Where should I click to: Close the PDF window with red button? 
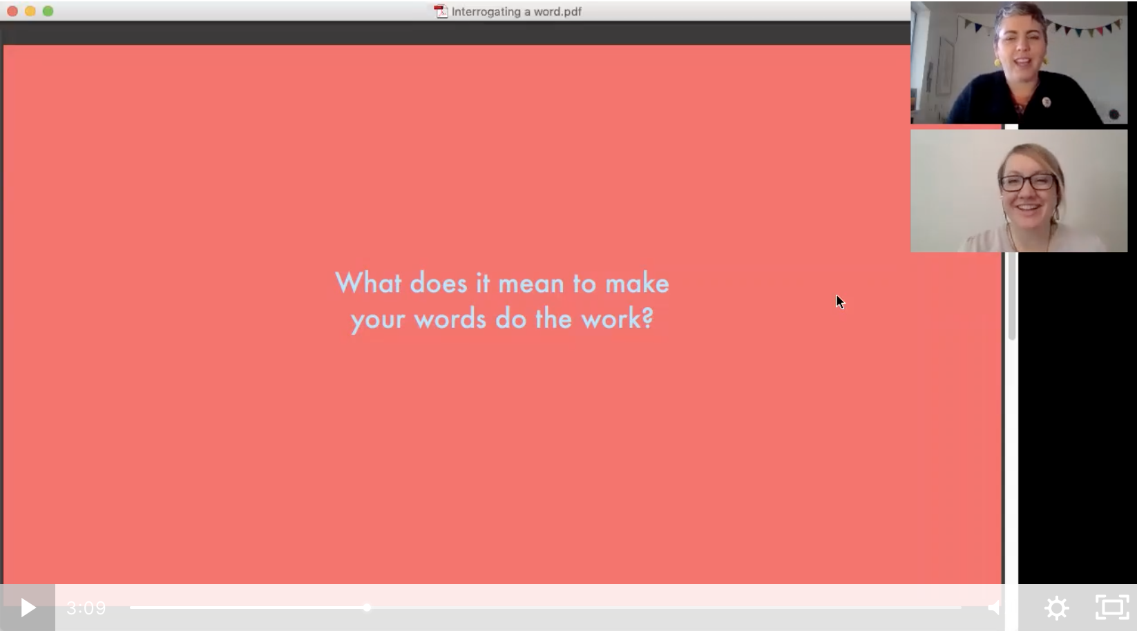tap(12, 11)
